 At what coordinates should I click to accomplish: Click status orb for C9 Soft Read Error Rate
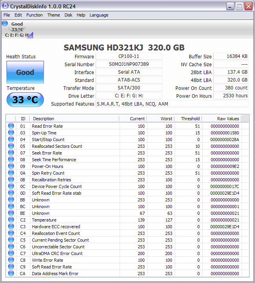[11, 266]
